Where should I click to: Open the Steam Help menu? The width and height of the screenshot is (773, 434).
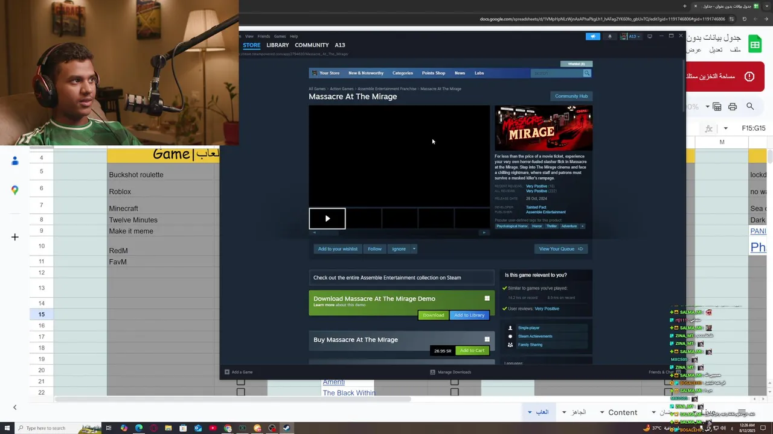293,36
